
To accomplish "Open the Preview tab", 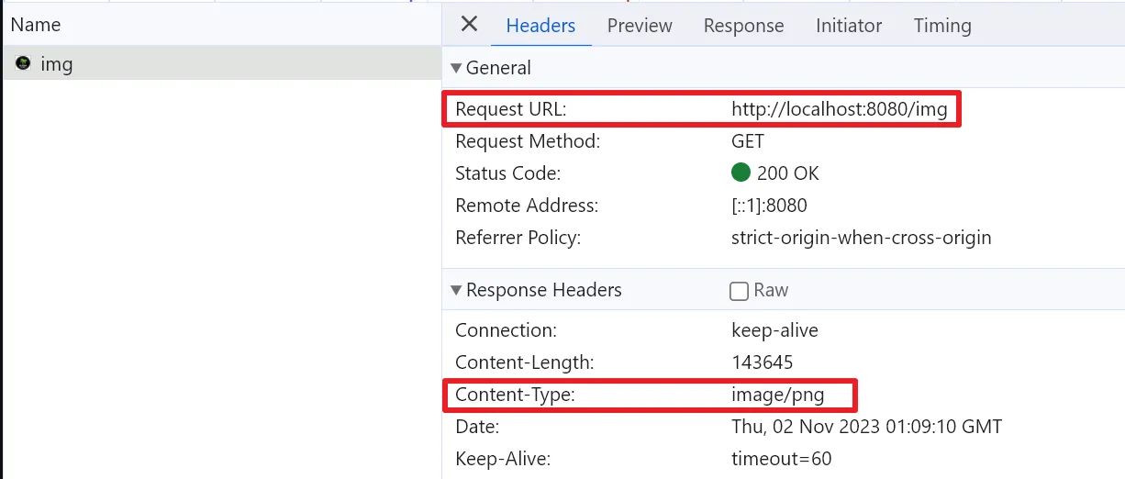I will click(x=640, y=26).
